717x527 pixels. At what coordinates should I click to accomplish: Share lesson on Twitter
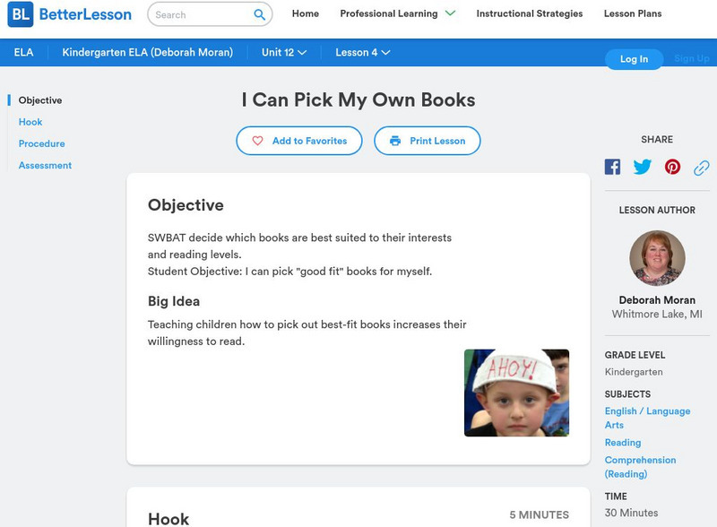click(x=642, y=167)
